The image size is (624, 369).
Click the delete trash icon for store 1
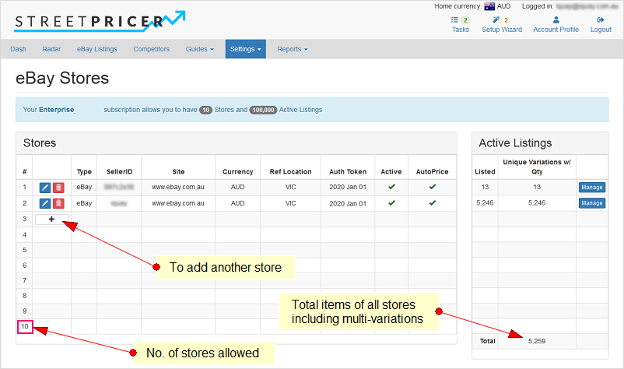click(58, 188)
